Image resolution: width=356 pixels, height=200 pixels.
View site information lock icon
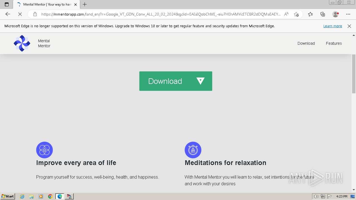tap(35, 14)
